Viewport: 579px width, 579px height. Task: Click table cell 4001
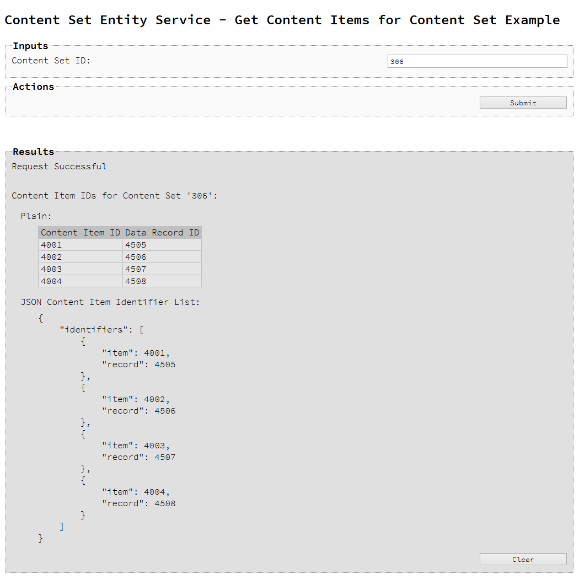tap(81, 245)
